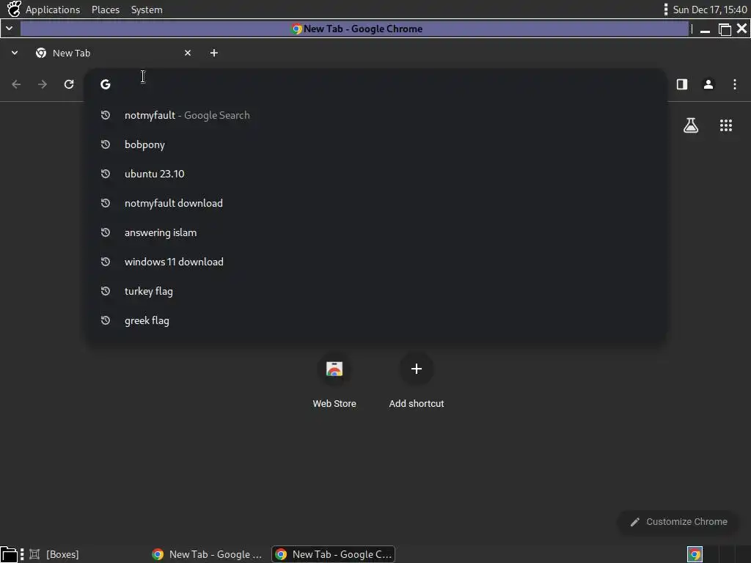Open the Google apps grid
This screenshot has width=751, height=563.
pyautogui.click(x=726, y=125)
